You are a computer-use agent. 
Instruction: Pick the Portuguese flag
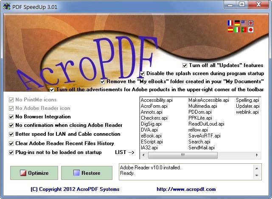pyautogui.click(x=244, y=30)
